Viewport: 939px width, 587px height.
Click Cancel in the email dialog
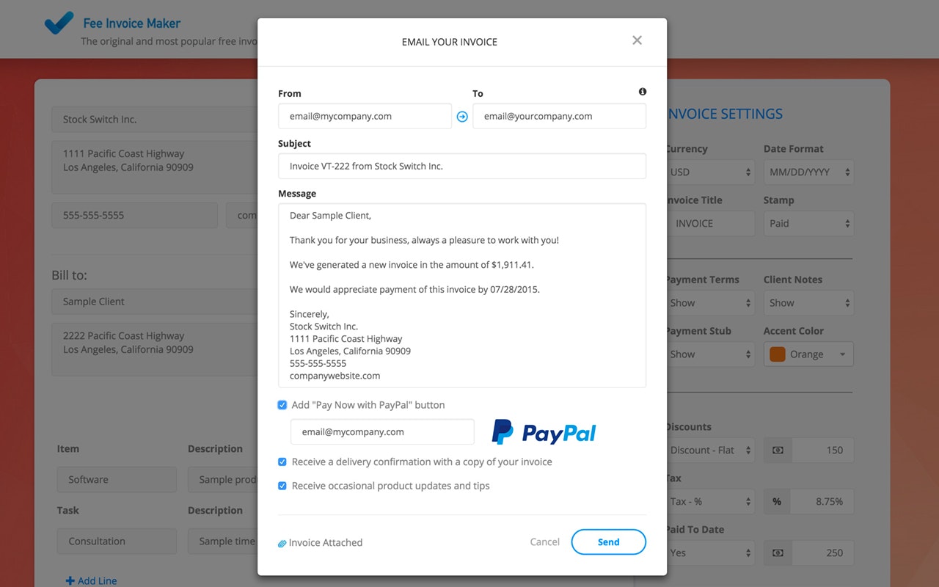tap(544, 542)
